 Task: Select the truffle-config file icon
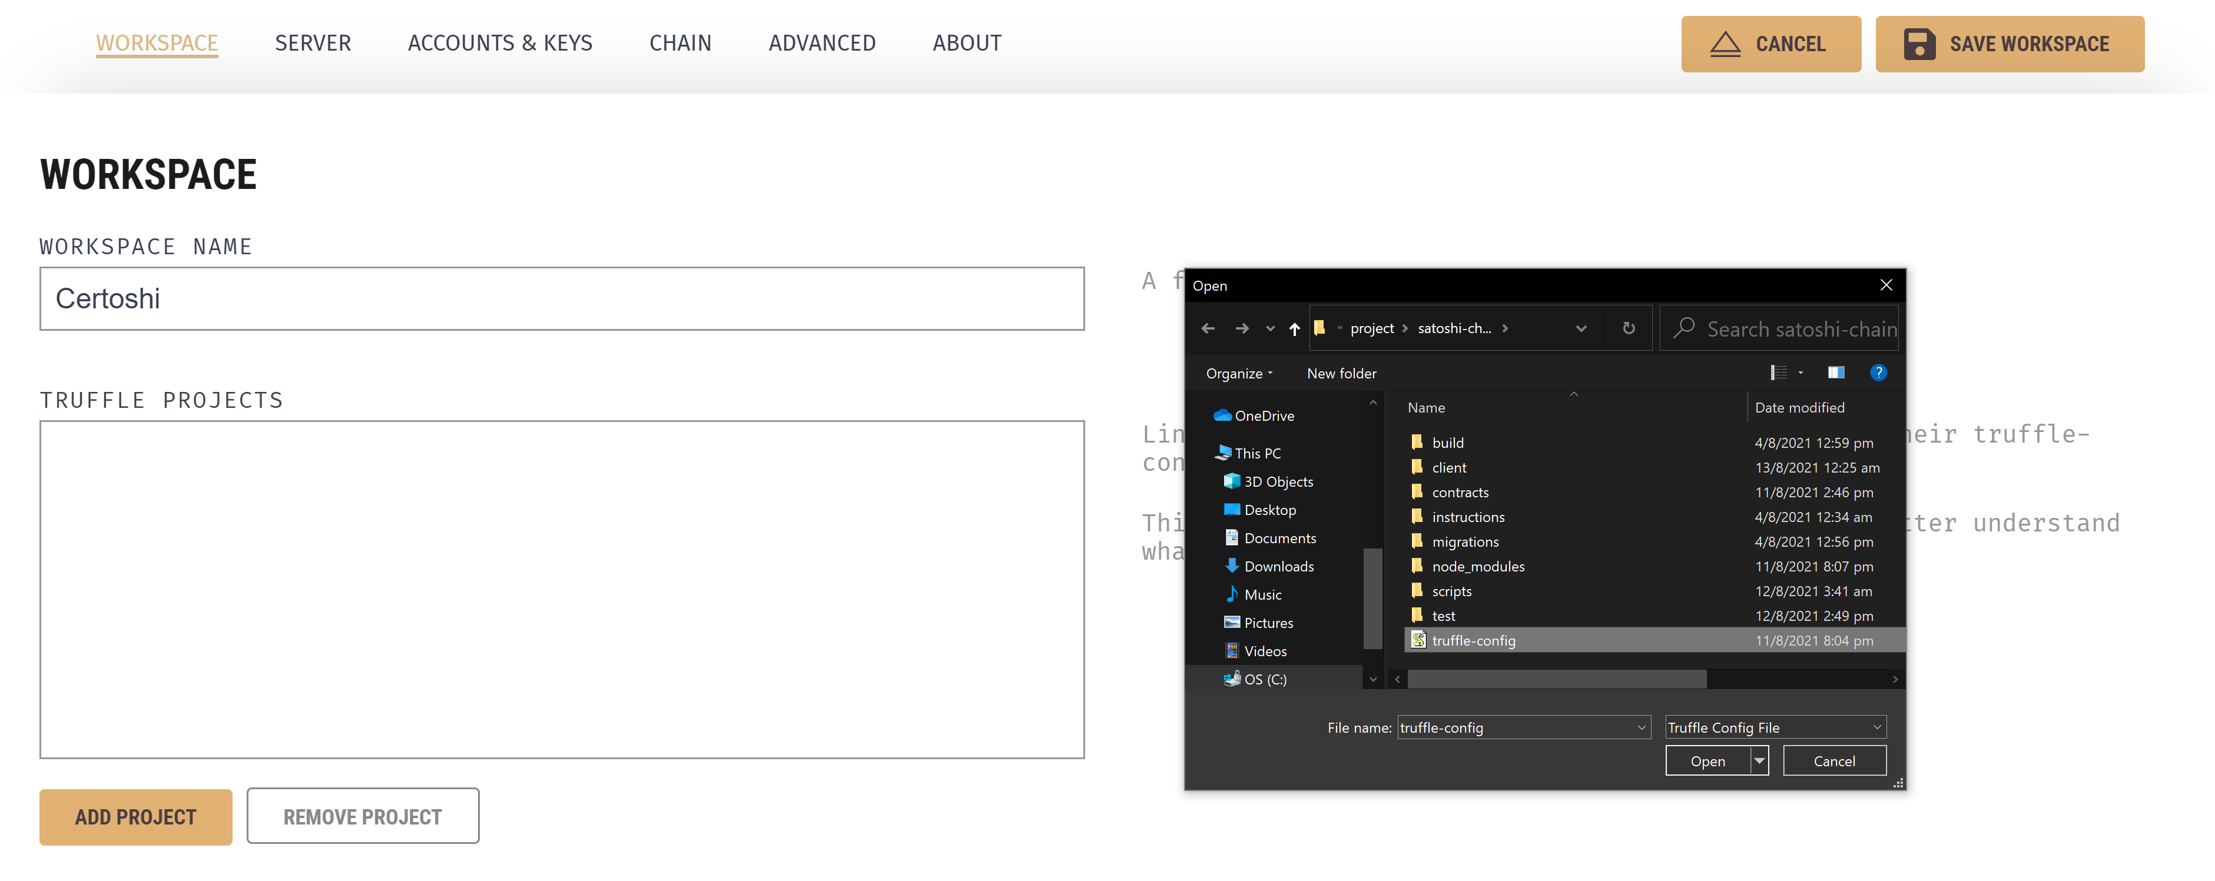point(1418,640)
